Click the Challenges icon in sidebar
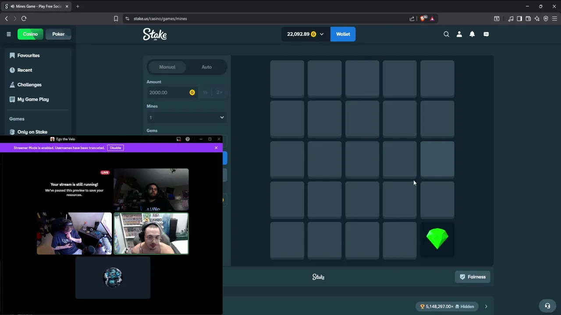The height and width of the screenshot is (315, 561). point(12,85)
